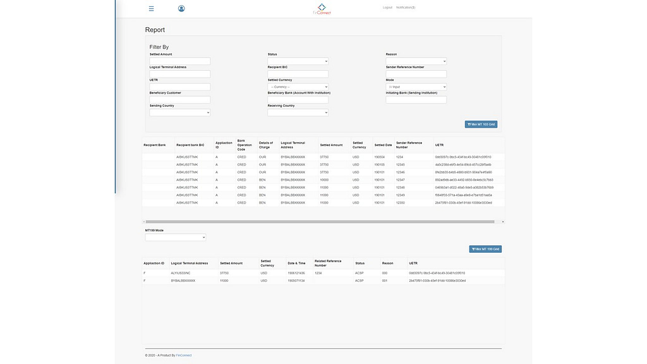
Task: Click the Filter MT 199 Grid button
Action: click(x=485, y=249)
